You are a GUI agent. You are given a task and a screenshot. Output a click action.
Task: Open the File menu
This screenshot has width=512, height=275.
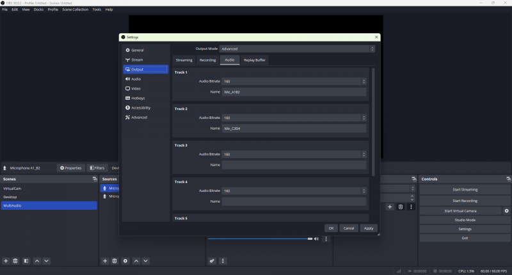point(5,10)
